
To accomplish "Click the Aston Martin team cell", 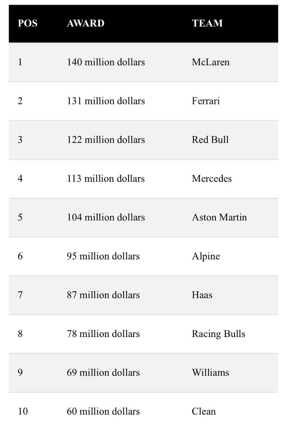I will pos(219,217).
